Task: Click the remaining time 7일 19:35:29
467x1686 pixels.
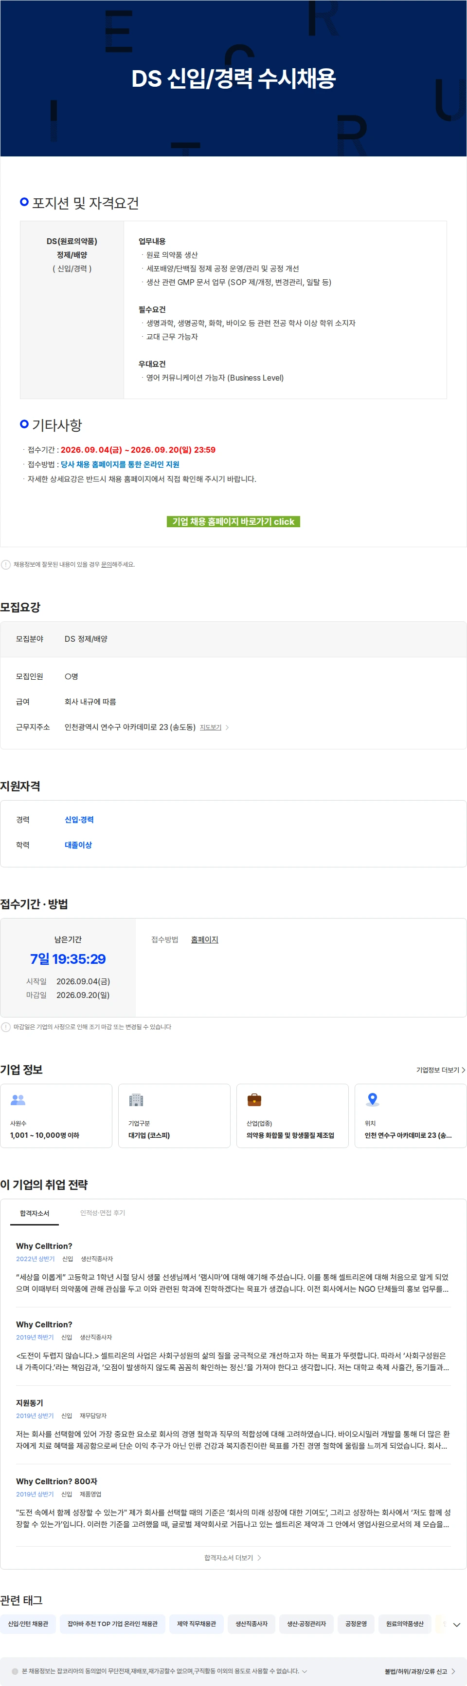Action: tap(68, 959)
